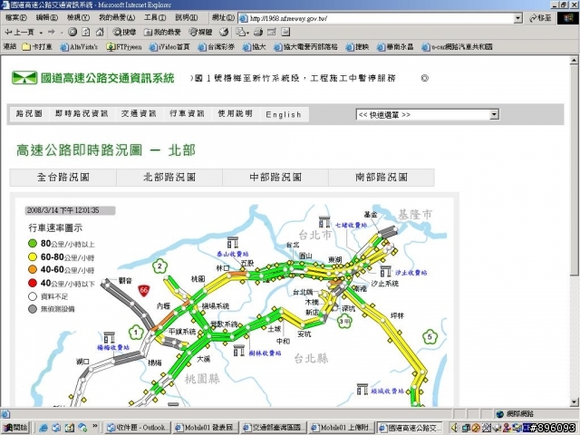This screenshot has width=580, height=435.
Task: Click the Refresh page toolbar icon
Action: point(86,33)
